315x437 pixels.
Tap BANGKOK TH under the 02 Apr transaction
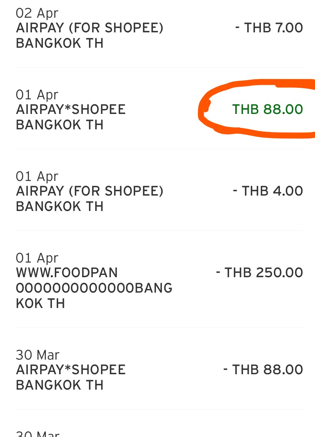60,44
